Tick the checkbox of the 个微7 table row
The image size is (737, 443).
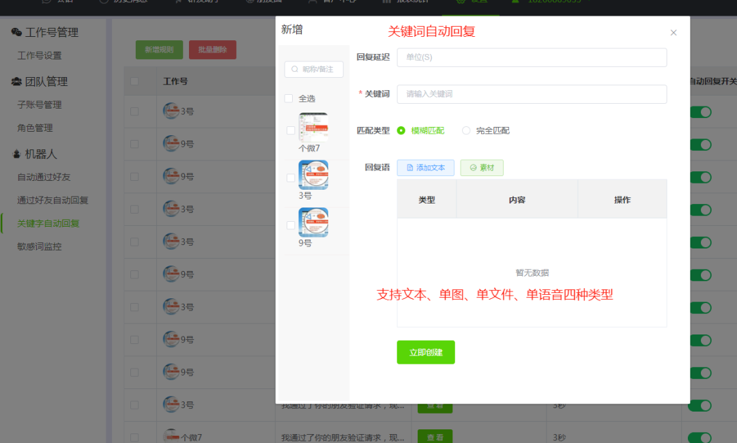pos(134,438)
